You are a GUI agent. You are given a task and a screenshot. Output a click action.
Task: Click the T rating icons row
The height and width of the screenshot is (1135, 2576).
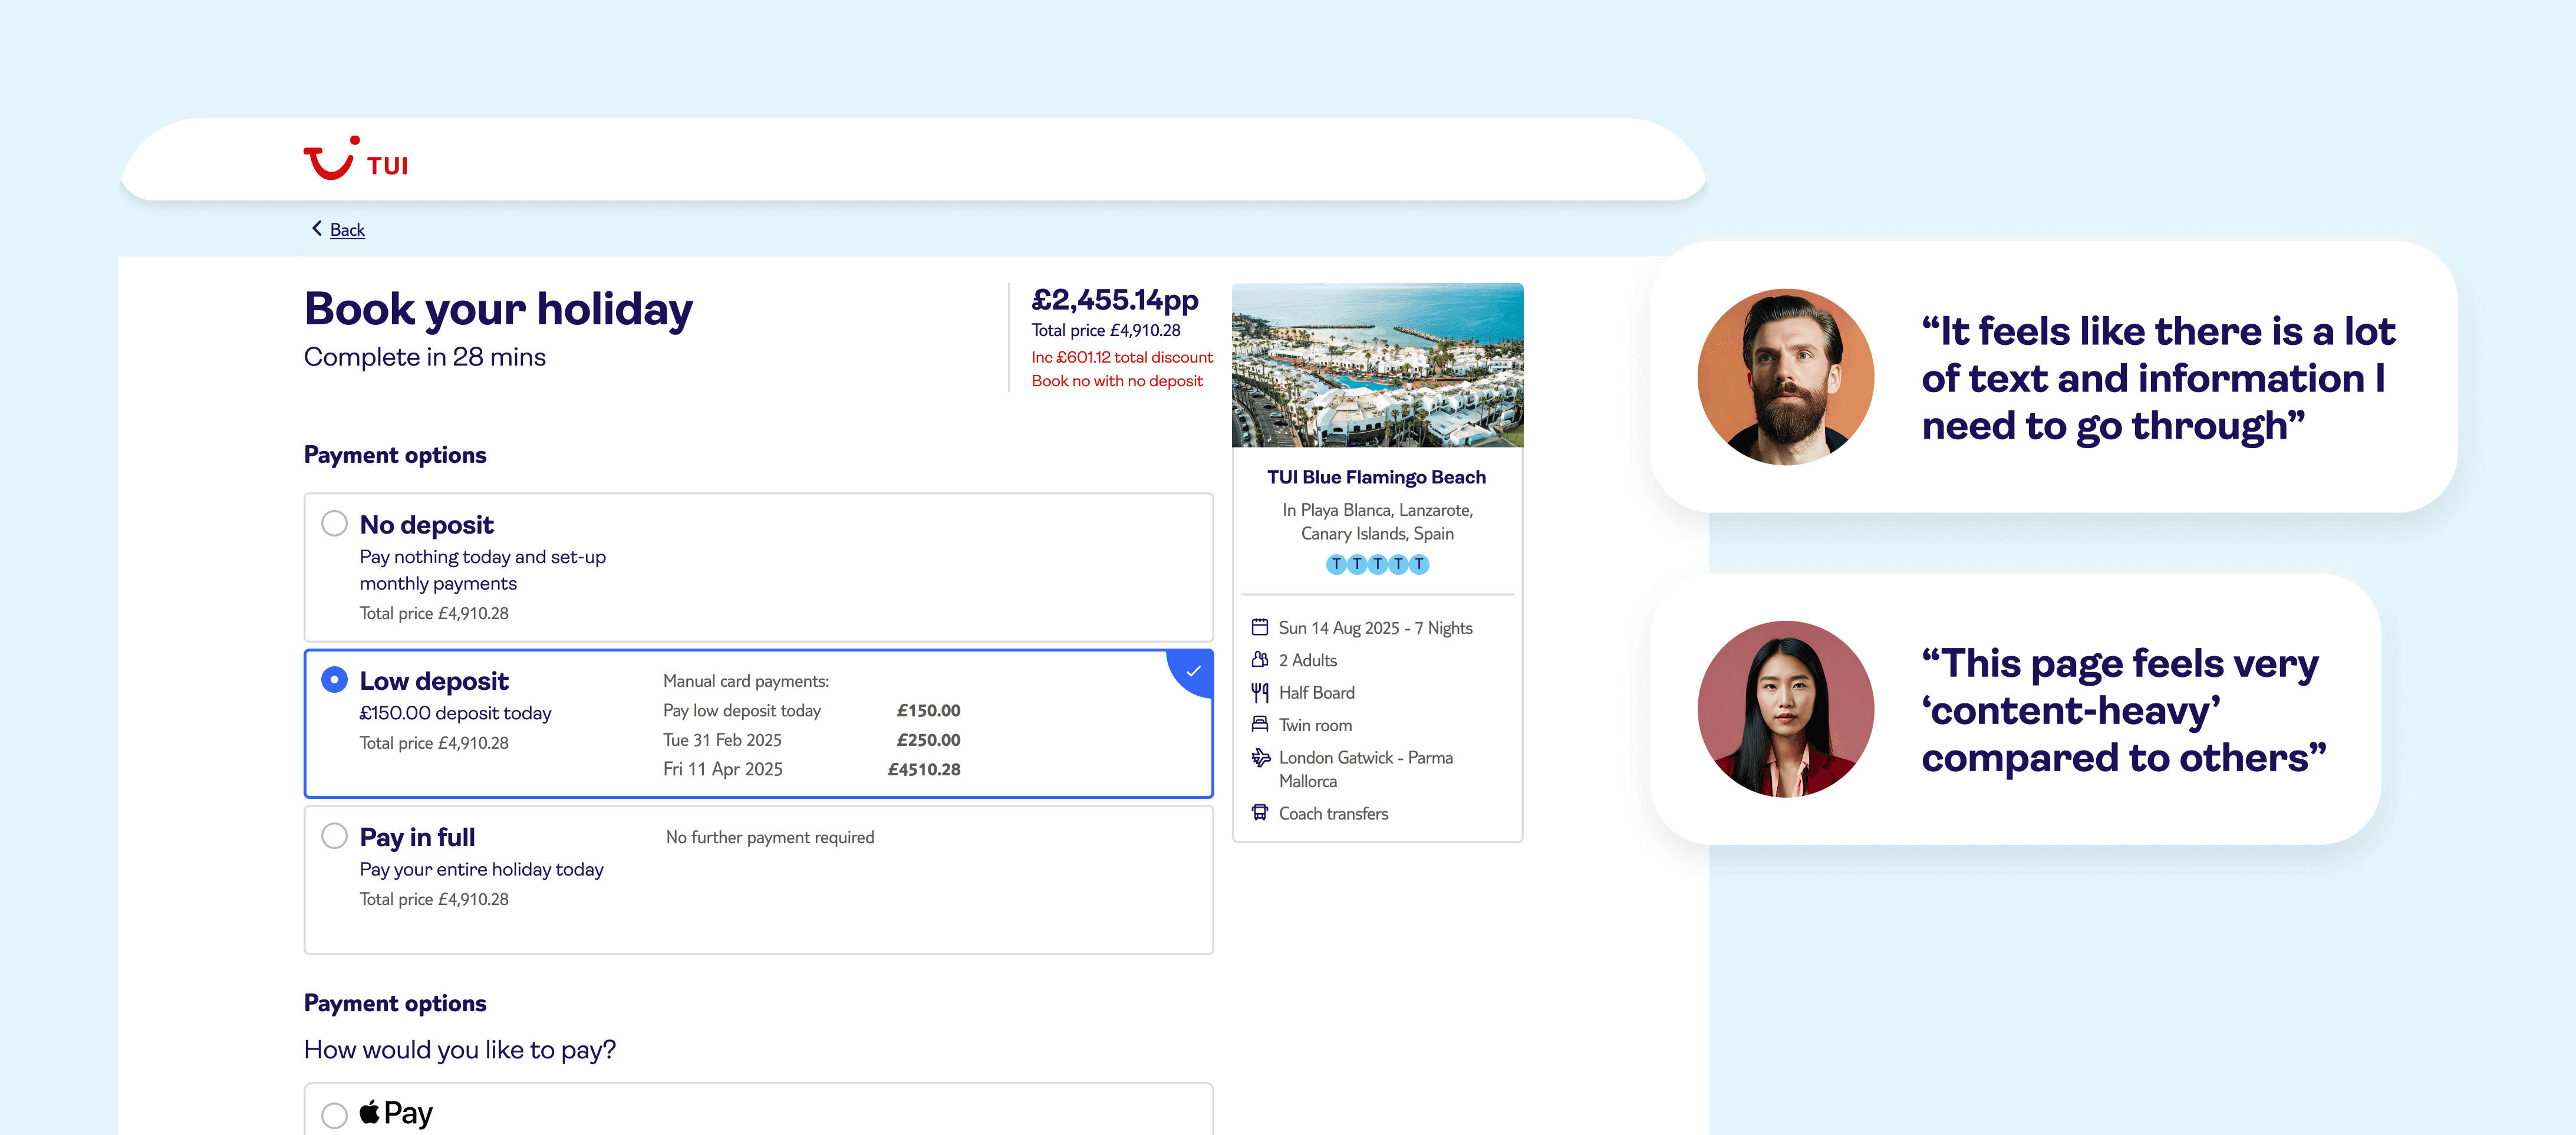1377,564
